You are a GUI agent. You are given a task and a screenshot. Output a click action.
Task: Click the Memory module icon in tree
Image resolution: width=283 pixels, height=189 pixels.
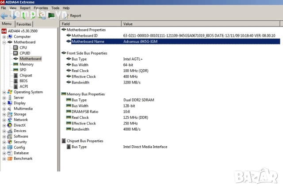(15, 64)
